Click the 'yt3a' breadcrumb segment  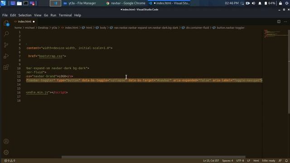coord(54,28)
